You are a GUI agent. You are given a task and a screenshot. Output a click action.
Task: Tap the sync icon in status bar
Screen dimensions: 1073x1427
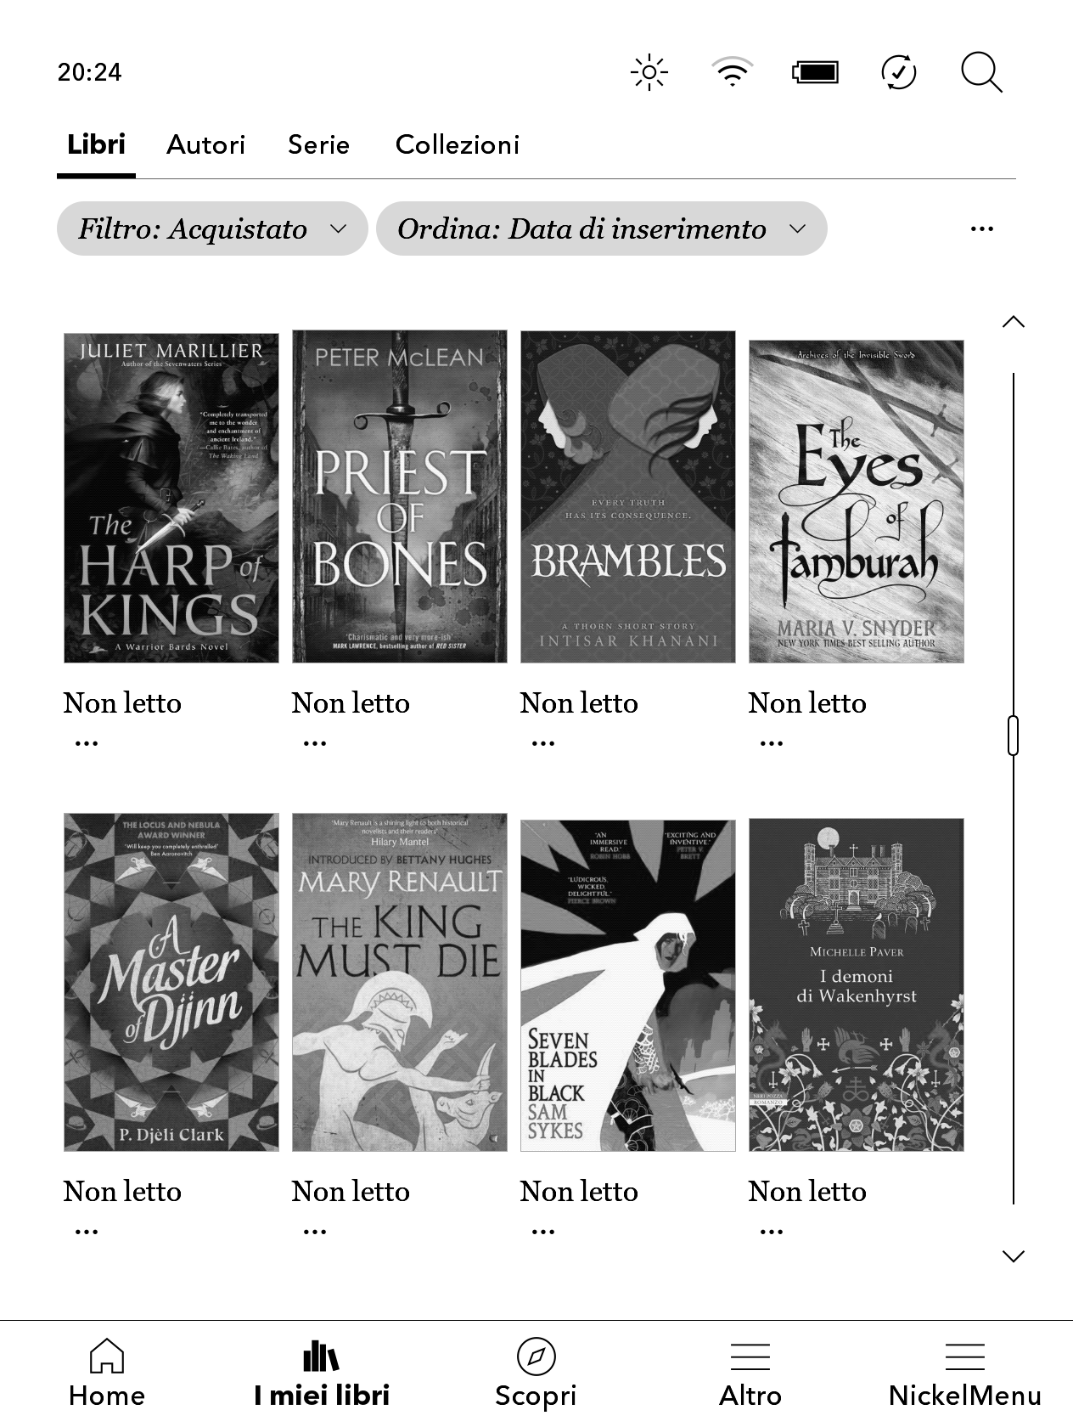(x=899, y=72)
